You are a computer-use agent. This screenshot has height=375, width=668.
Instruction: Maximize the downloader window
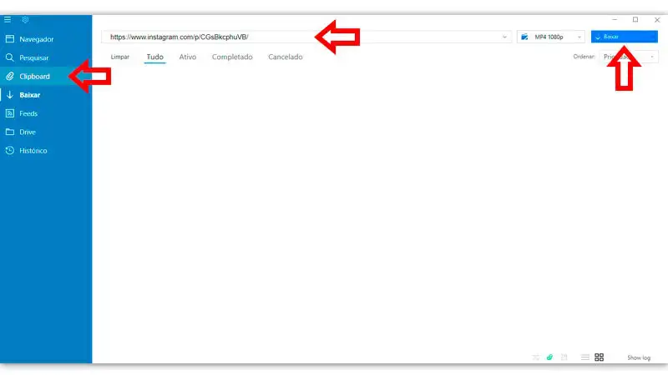635,19
